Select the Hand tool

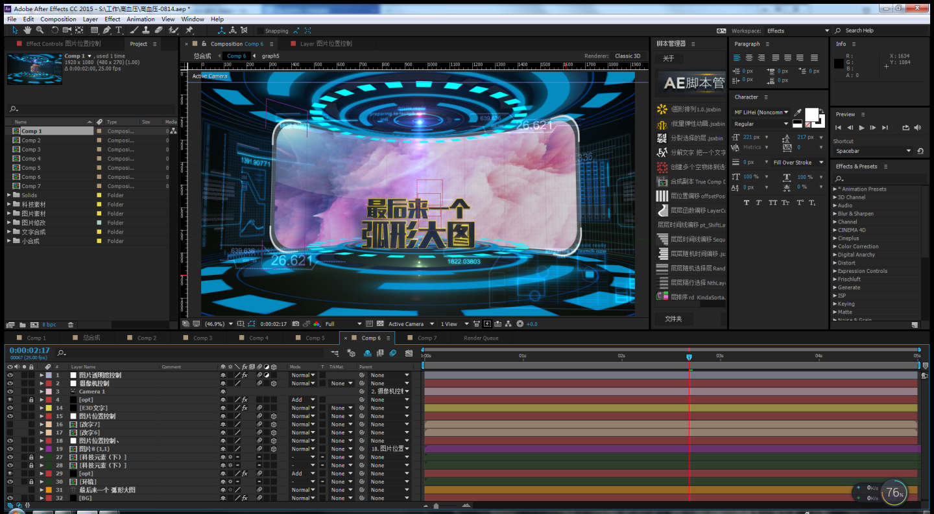28,30
